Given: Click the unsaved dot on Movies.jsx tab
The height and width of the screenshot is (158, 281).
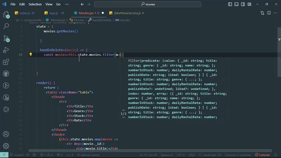Looking at the screenshot, I should pos(103,13).
